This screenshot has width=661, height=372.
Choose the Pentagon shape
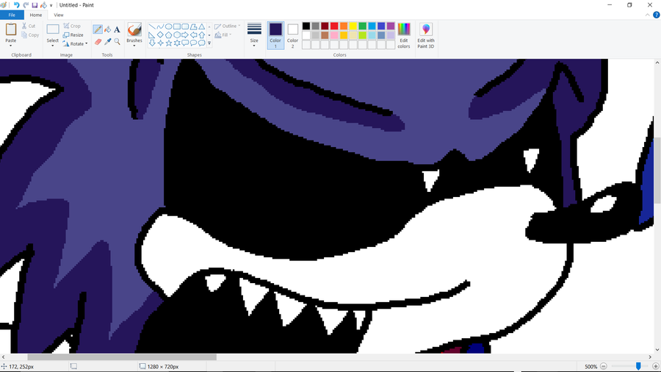point(169,35)
